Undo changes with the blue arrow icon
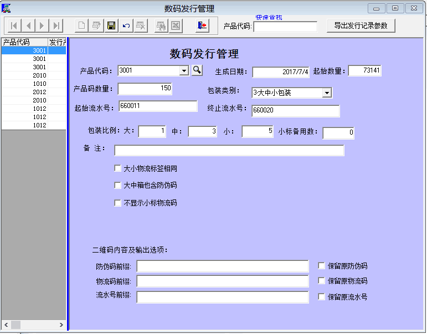 [126, 26]
